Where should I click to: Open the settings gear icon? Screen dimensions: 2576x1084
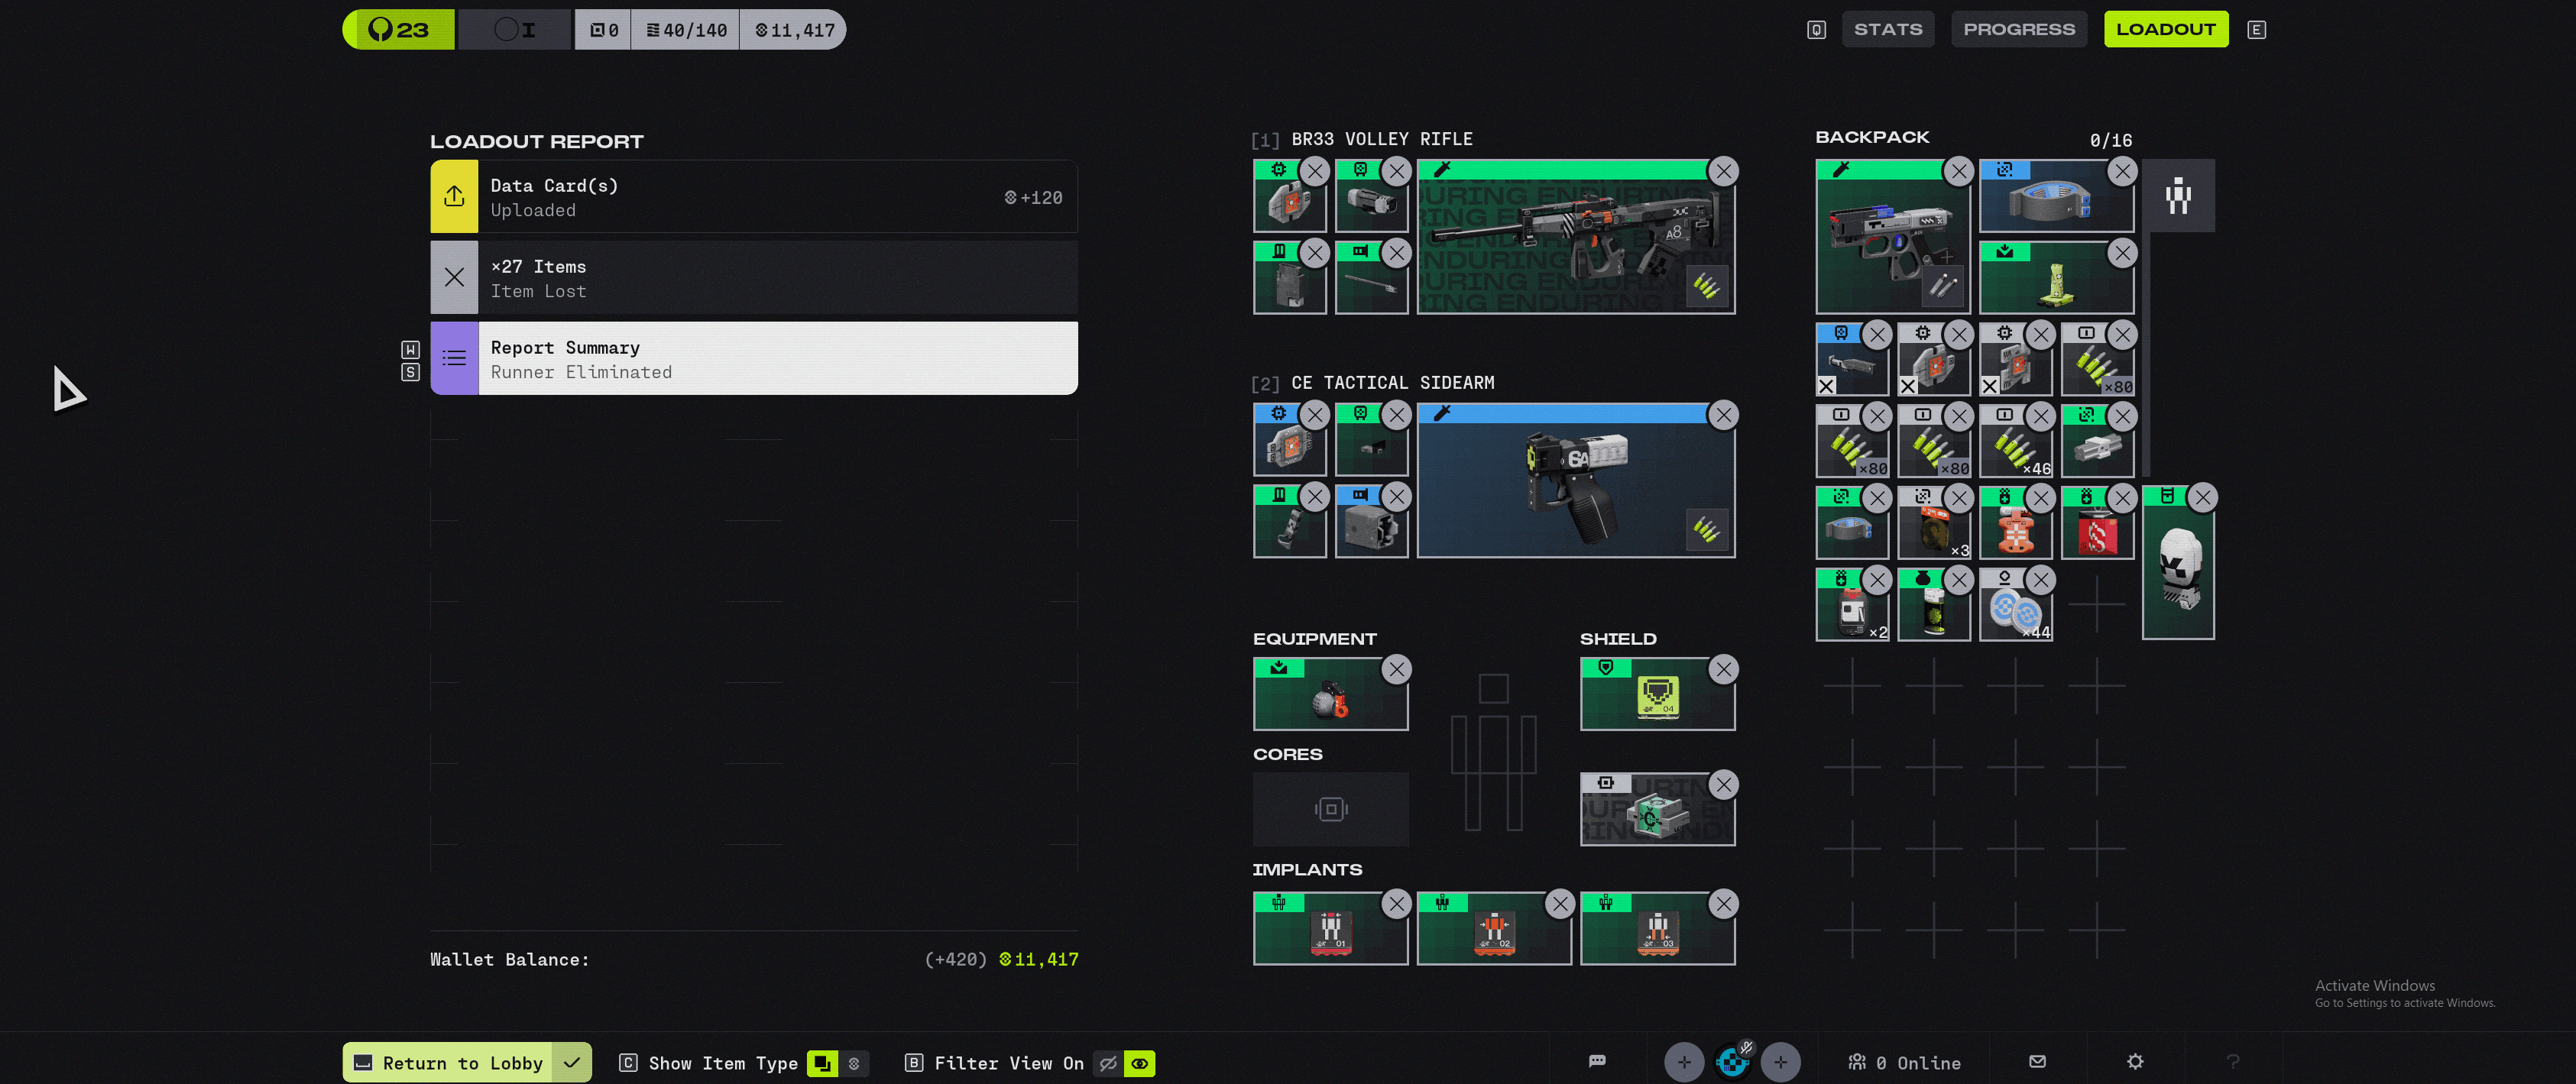click(x=2135, y=1061)
